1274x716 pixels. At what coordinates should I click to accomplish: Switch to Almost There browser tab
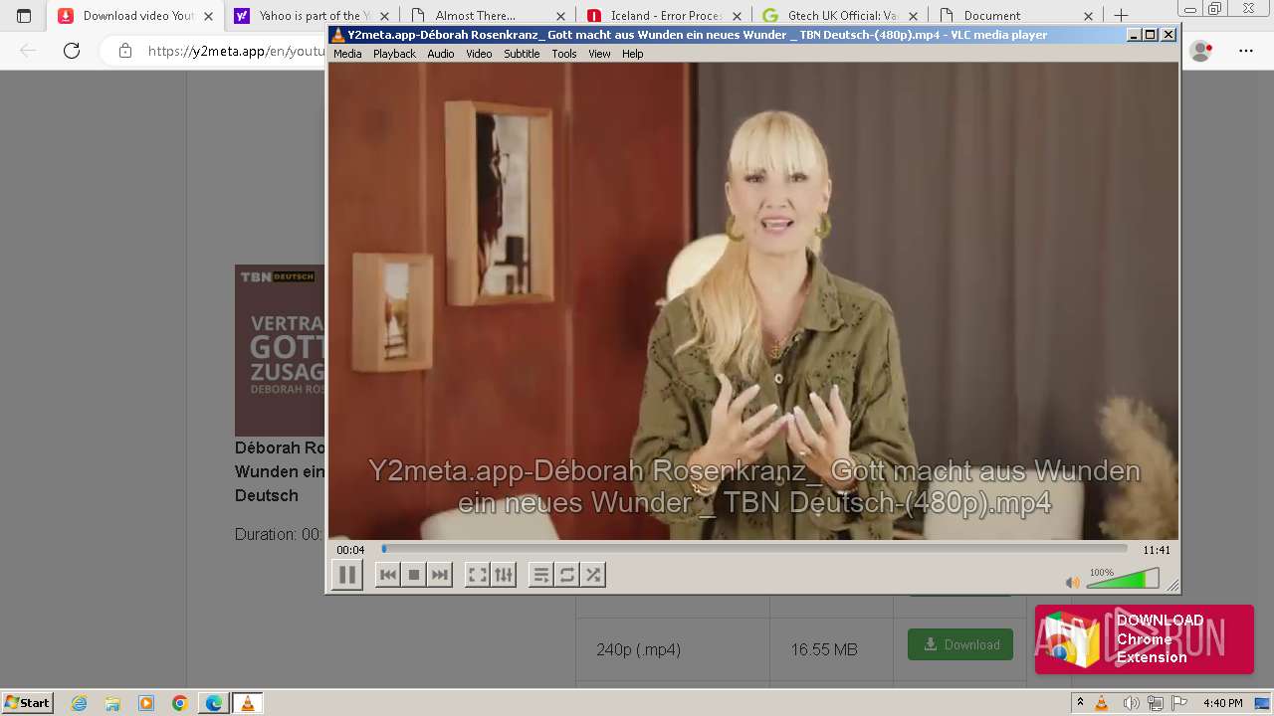pyautogui.click(x=487, y=16)
